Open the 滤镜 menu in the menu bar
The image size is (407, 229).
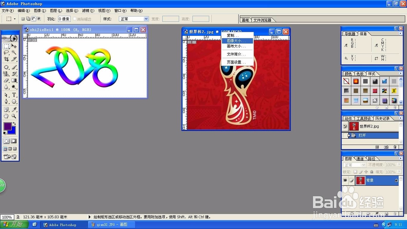coord(88,11)
